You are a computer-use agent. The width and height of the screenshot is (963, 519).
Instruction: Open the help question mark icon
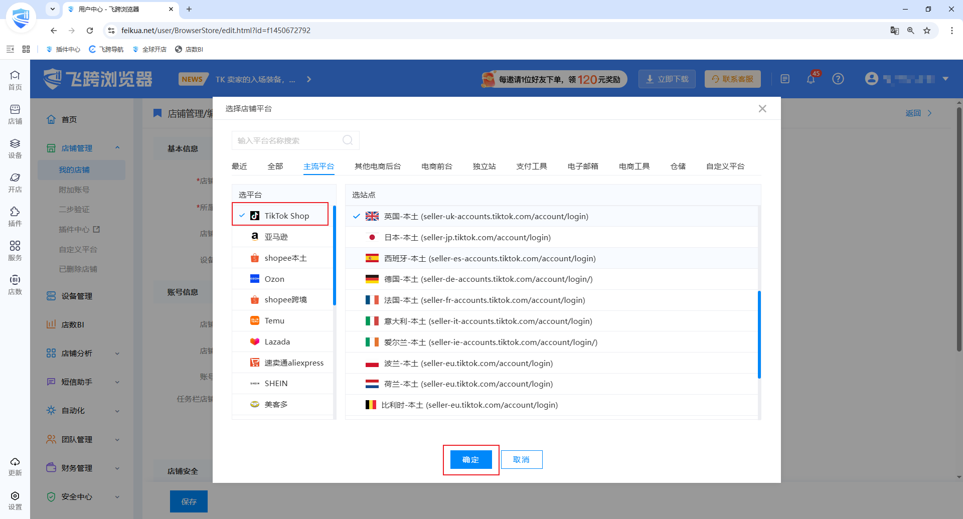click(x=838, y=79)
